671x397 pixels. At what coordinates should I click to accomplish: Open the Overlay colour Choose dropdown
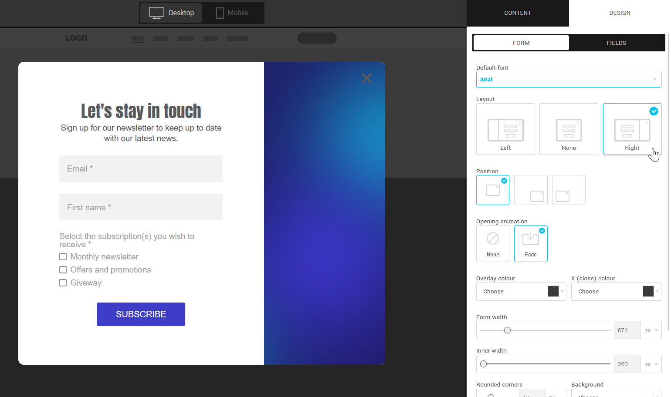click(521, 291)
